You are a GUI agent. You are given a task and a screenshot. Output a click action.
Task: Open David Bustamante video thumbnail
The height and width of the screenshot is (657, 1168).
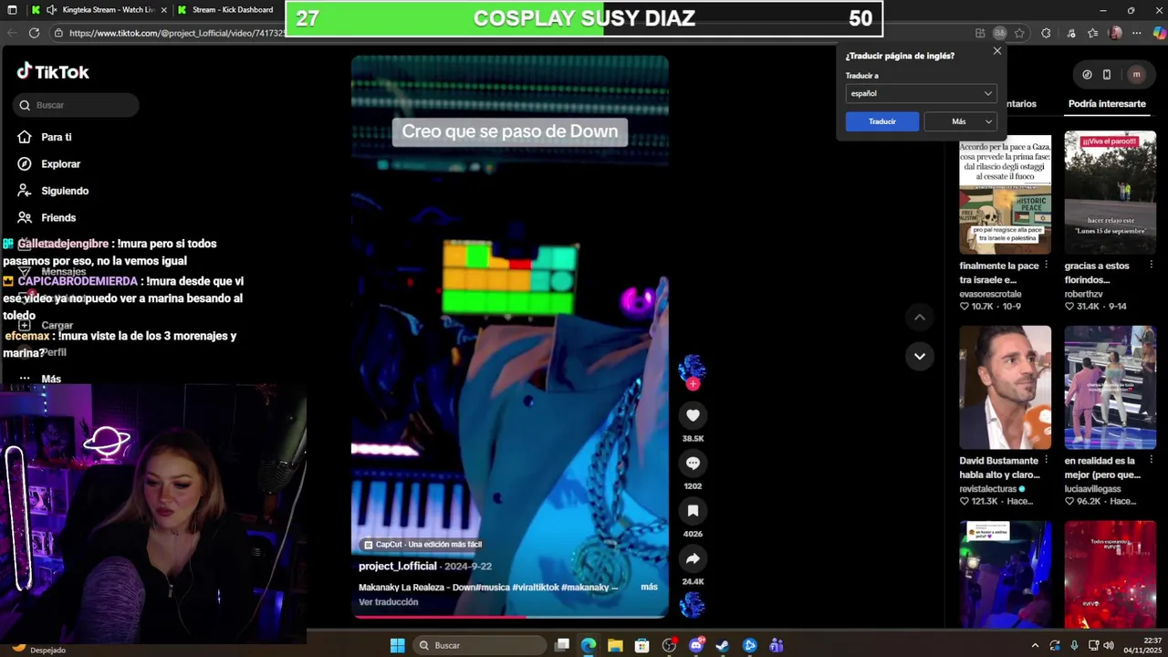(1005, 388)
